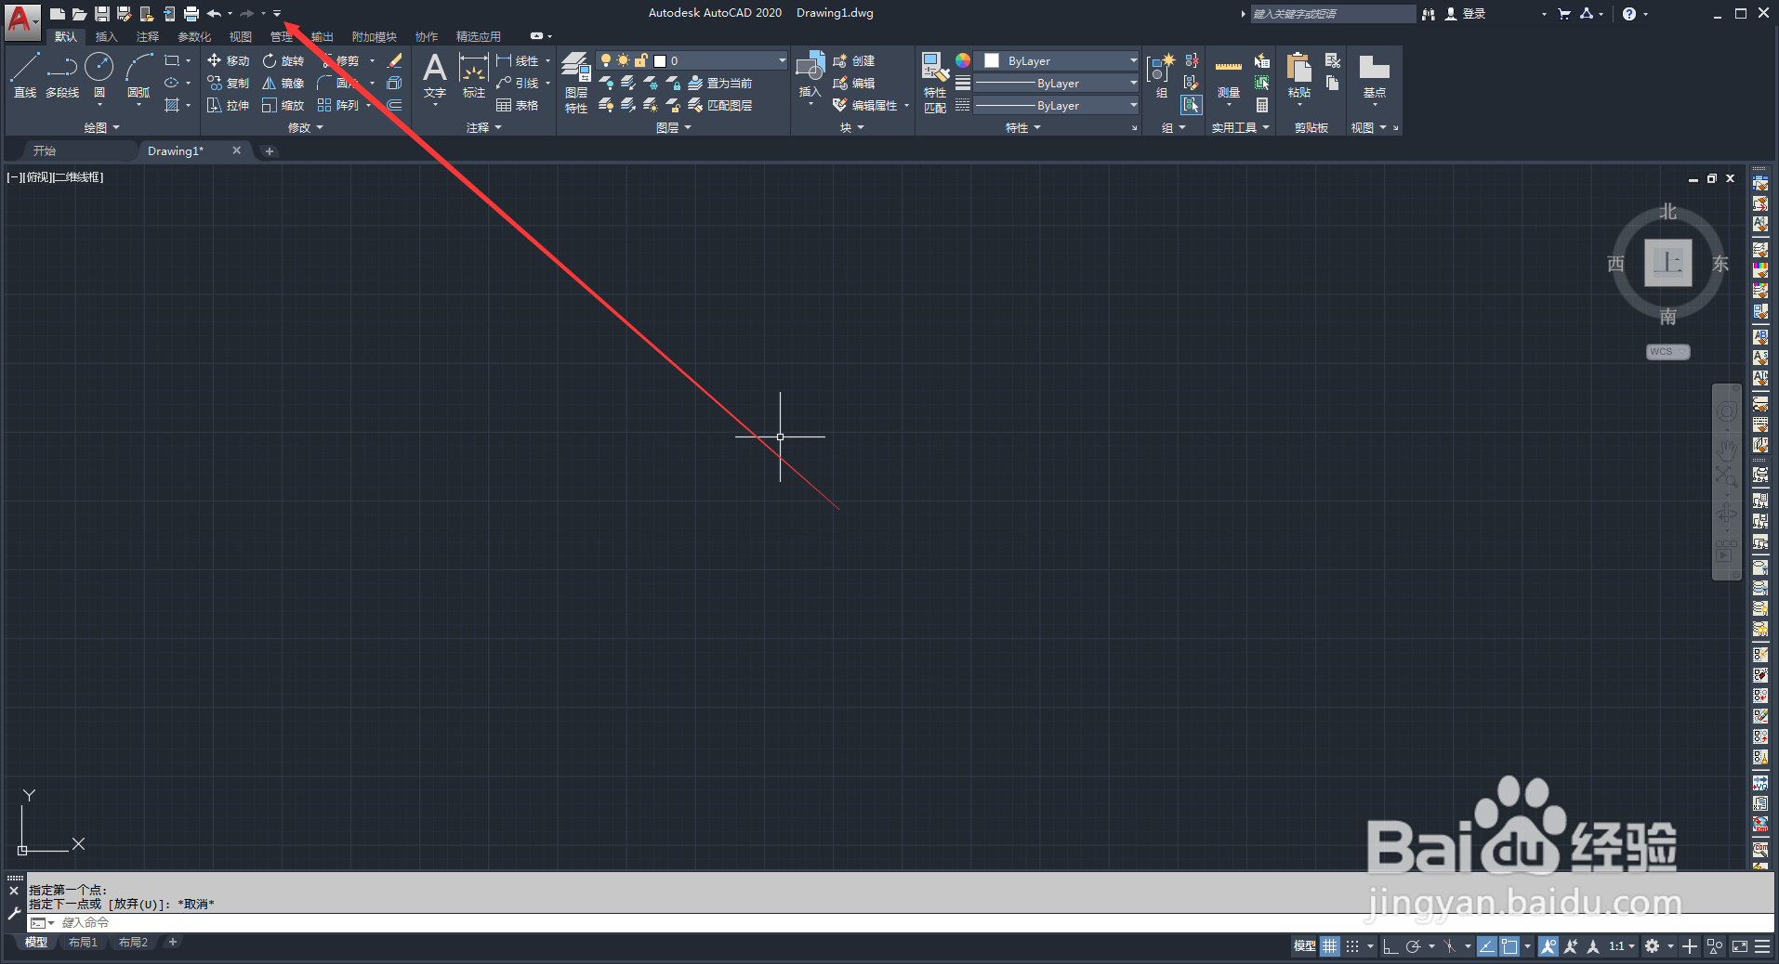Expand the 图层 (Layers) panel
Screen dimensions: 1779x964
673,127
